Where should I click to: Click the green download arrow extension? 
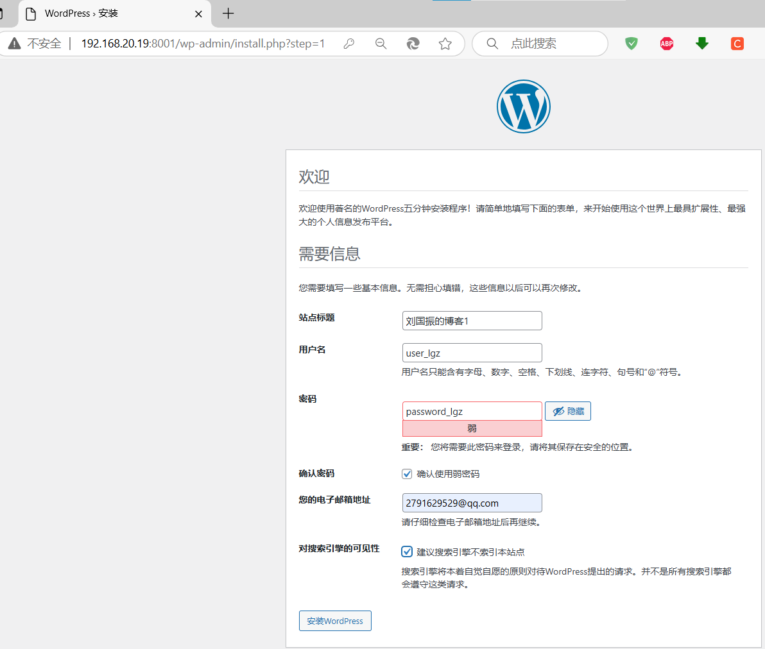tap(702, 44)
